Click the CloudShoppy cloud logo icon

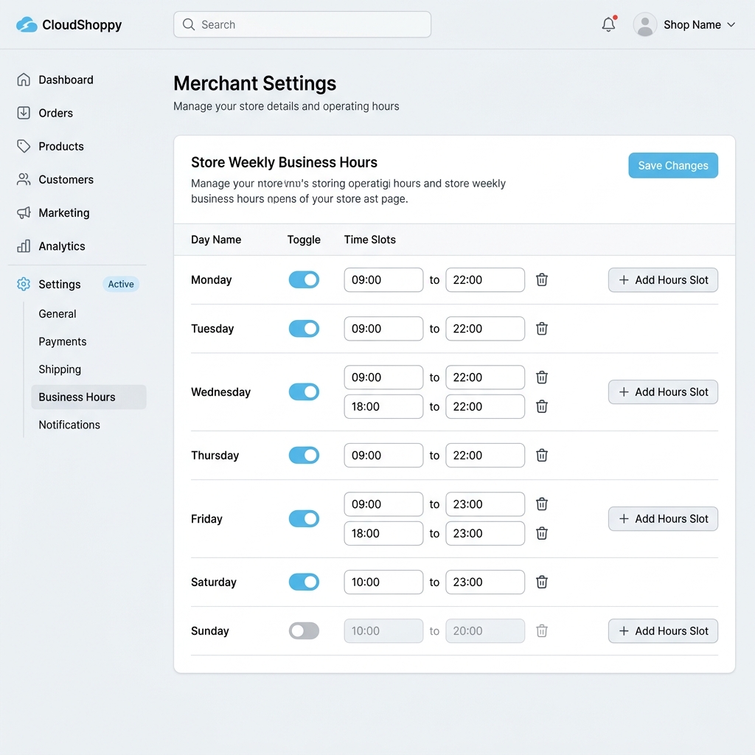27,24
